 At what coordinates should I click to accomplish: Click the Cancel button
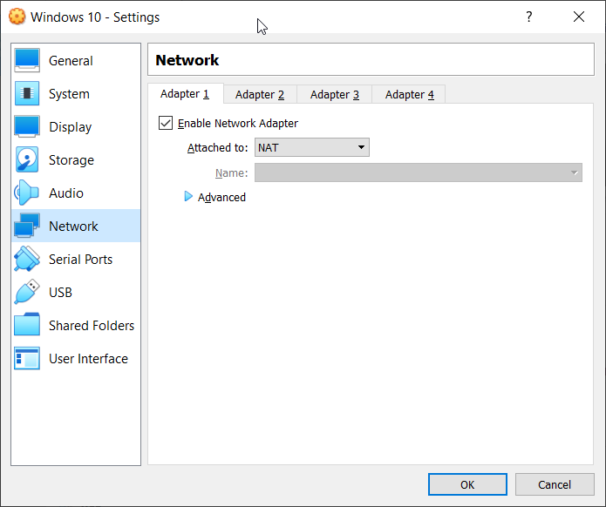click(555, 484)
